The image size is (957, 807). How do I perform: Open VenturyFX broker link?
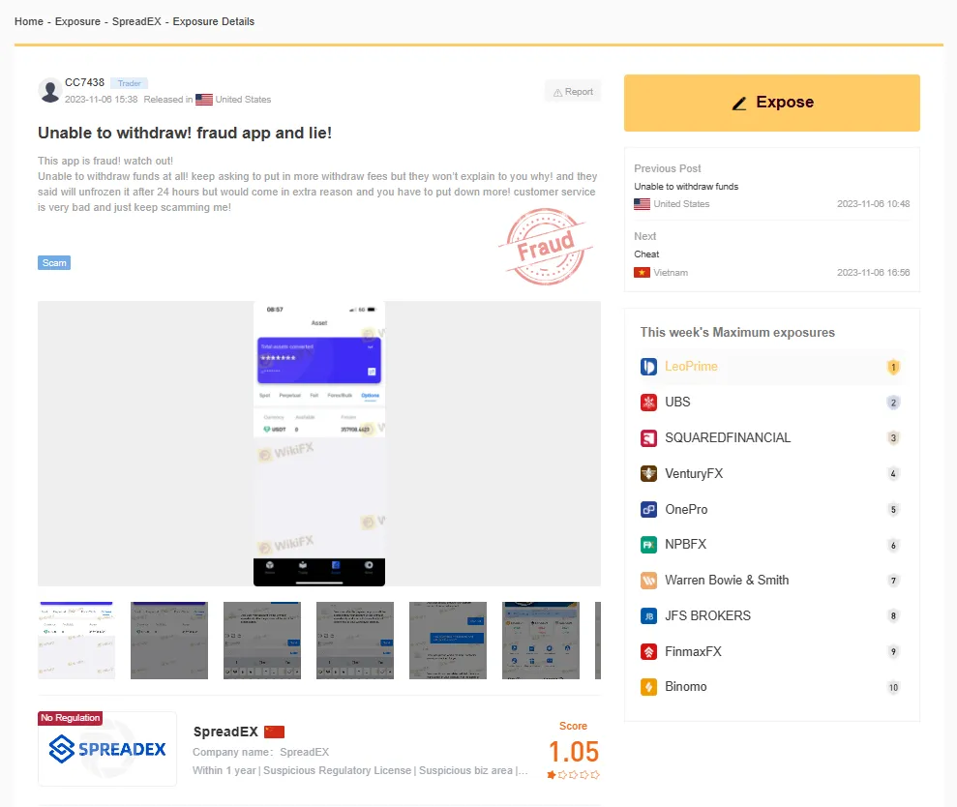point(694,474)
